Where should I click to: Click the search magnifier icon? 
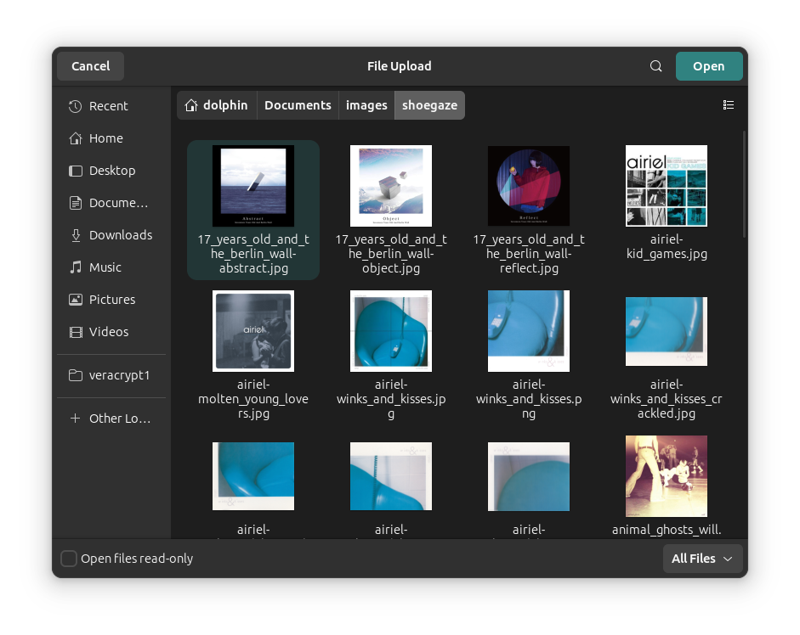[x=655, y=66]
